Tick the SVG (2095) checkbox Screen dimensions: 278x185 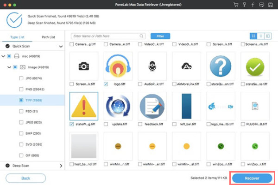click(x=21, y=144)
